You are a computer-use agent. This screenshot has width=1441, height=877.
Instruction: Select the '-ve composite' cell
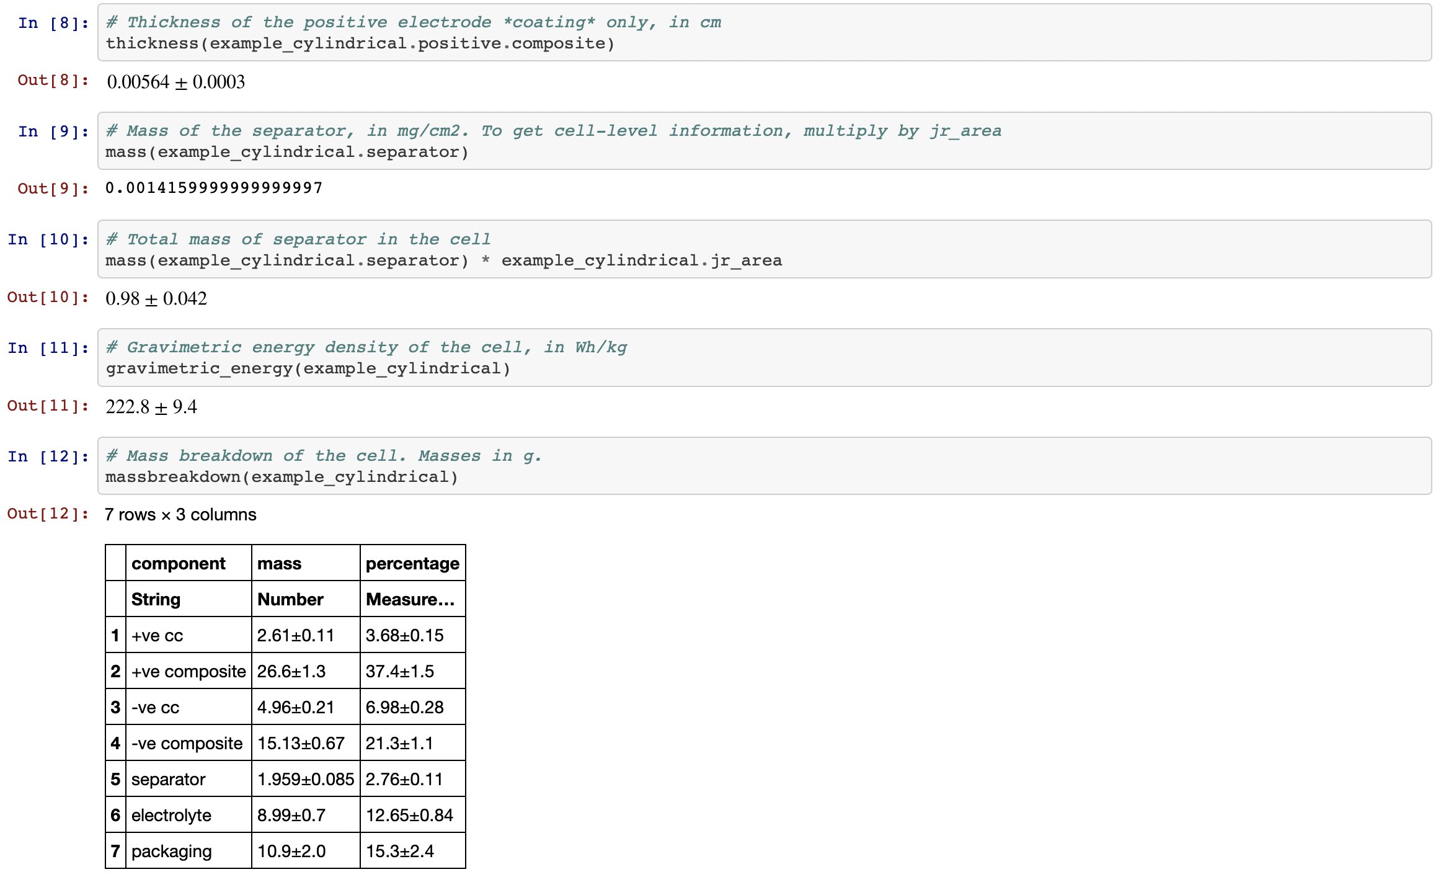tap(188, 743)
